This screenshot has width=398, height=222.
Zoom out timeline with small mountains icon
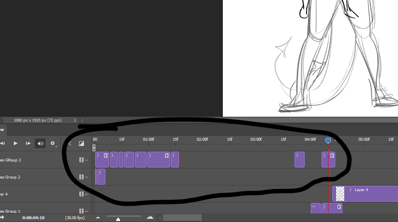point(98,218)
